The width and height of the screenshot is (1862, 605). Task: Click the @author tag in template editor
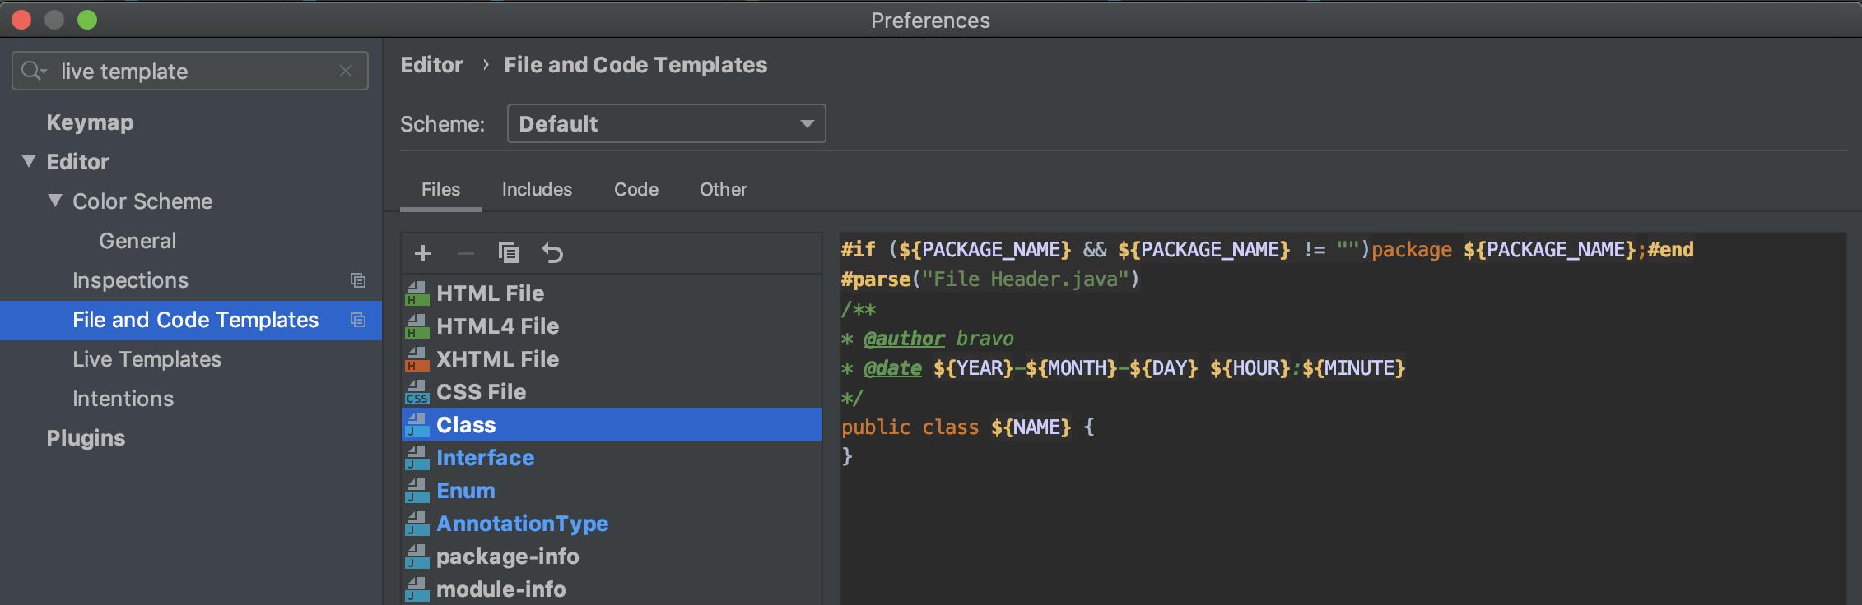pos(904,339)
